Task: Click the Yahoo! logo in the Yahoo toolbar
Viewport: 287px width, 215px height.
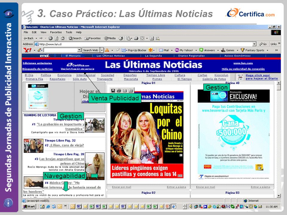Action: pos(28,50)
